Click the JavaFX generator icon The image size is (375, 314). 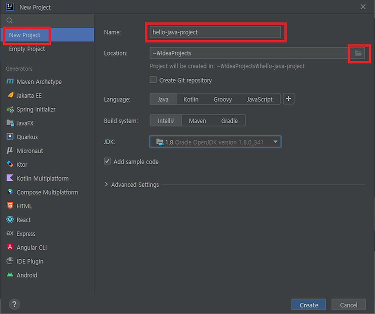click(10, 123)
